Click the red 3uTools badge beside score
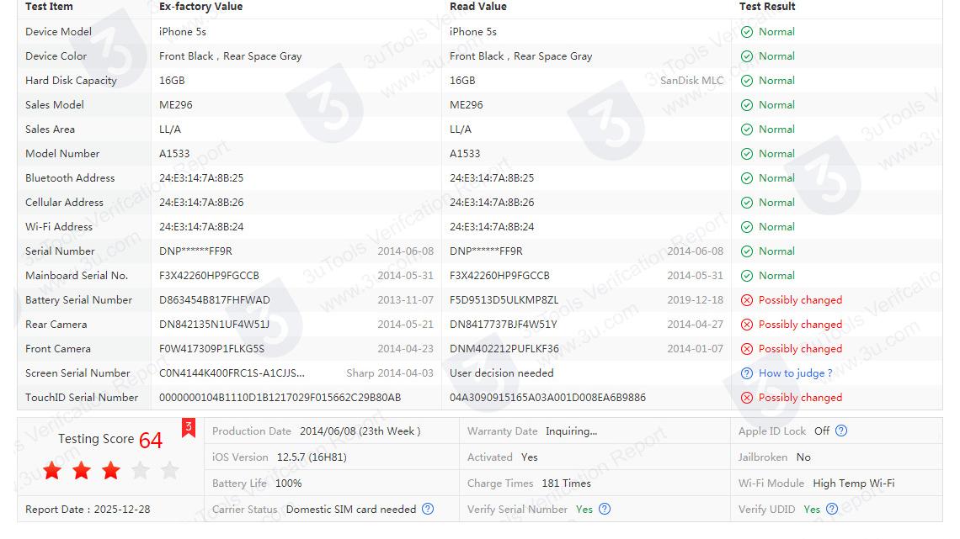Screen dimensions: 960x539 pyautogui.click(x=189, y=429)
